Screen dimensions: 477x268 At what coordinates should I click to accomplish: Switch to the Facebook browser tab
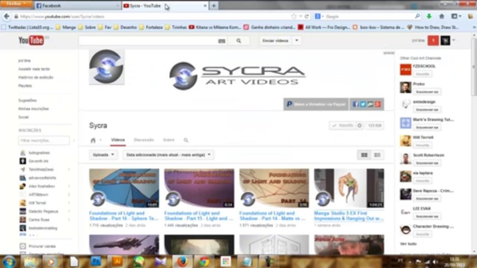[78, 6]
